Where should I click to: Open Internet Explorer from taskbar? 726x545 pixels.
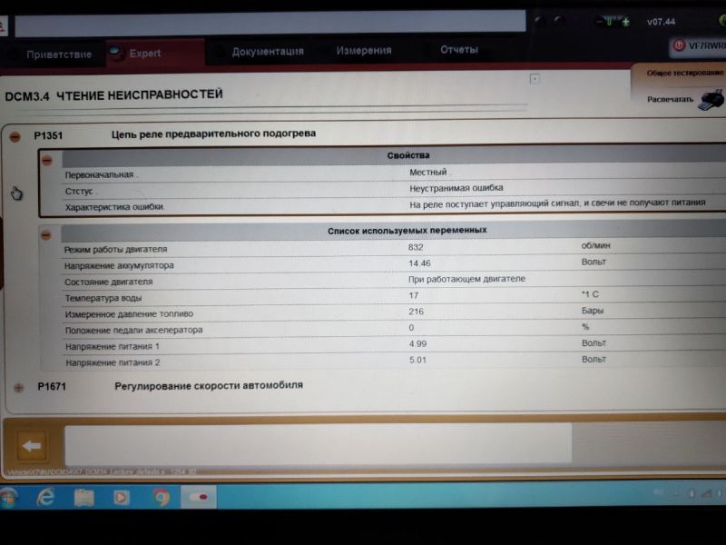tap(45, 497)
